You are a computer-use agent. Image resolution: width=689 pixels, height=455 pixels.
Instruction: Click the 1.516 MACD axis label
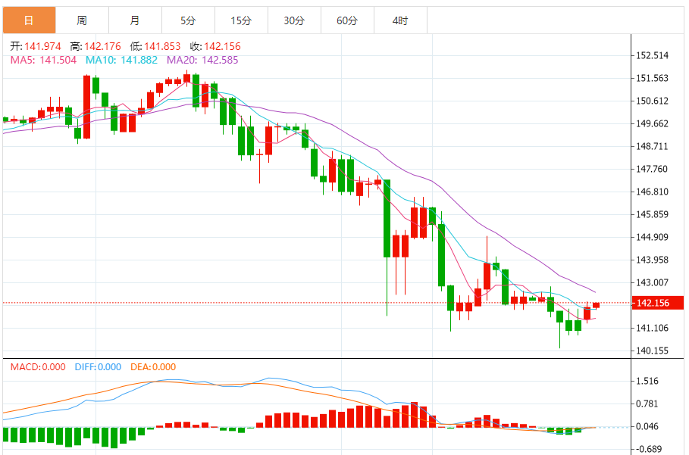coord(647,382)
